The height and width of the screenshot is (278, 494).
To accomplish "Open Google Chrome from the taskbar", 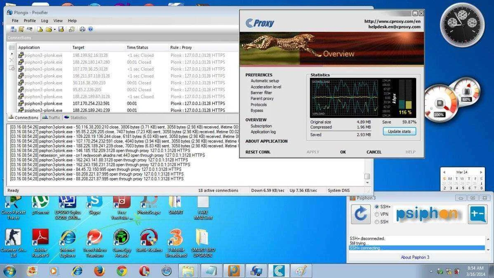I will coord(122,271).
